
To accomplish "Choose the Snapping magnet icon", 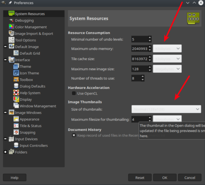I will [x=16, y=132].
